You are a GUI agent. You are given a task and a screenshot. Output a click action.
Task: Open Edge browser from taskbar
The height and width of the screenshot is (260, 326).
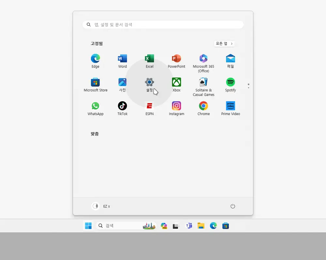[213, 226]
